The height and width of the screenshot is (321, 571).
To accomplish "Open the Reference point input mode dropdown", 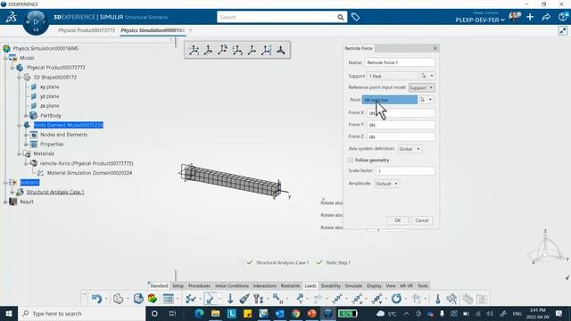I will [x=421, y=87].
